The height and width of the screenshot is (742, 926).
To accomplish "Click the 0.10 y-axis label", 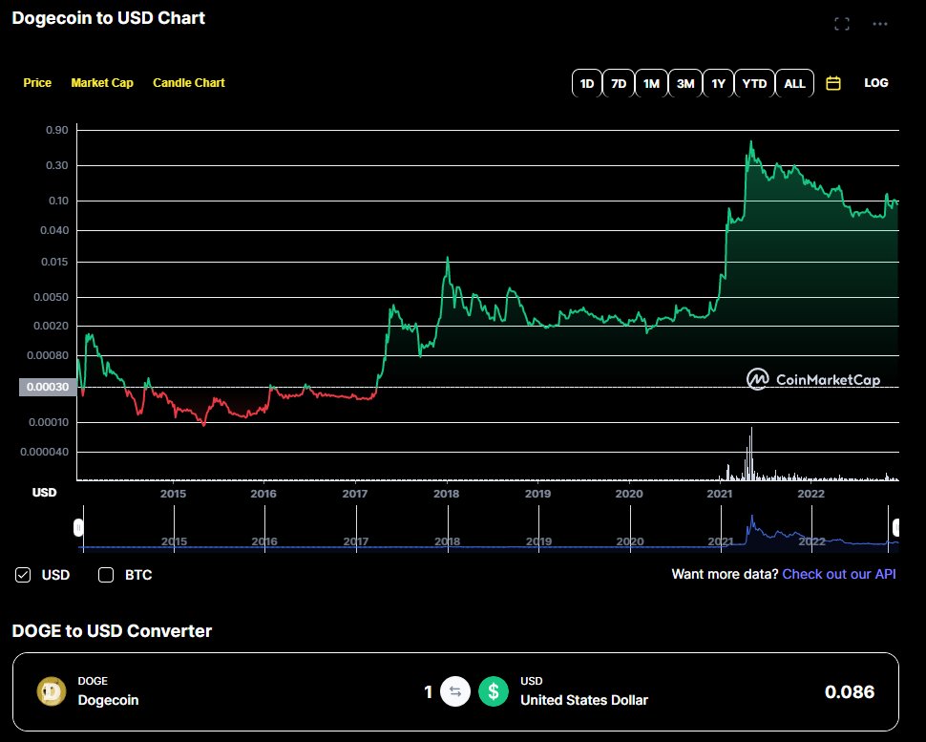I will 58,201.
